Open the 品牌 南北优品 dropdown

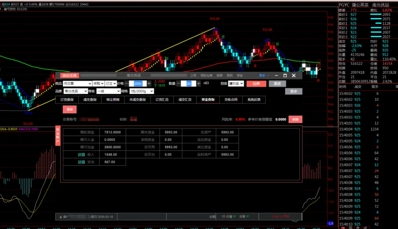76,91
